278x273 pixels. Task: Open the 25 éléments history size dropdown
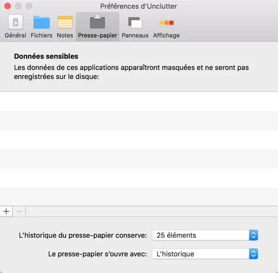pyautogui.click(x=205, y=235)
